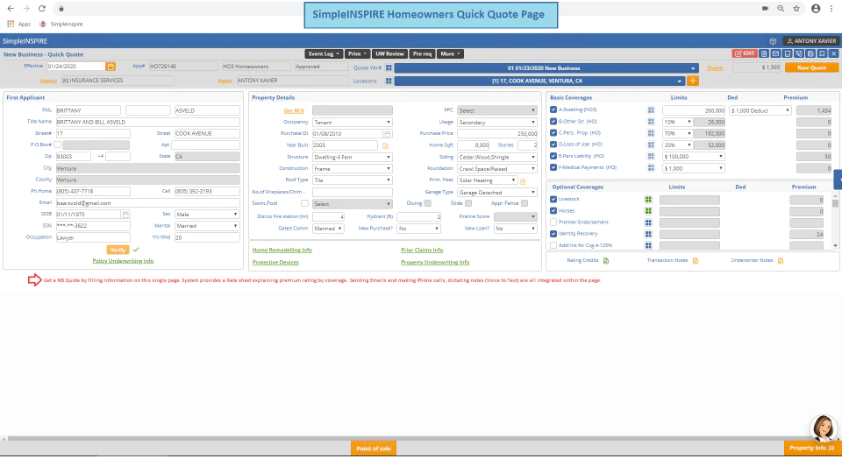The image size is (842, 473).
Task: Open the Event Log menu
Action: [324, 53]
